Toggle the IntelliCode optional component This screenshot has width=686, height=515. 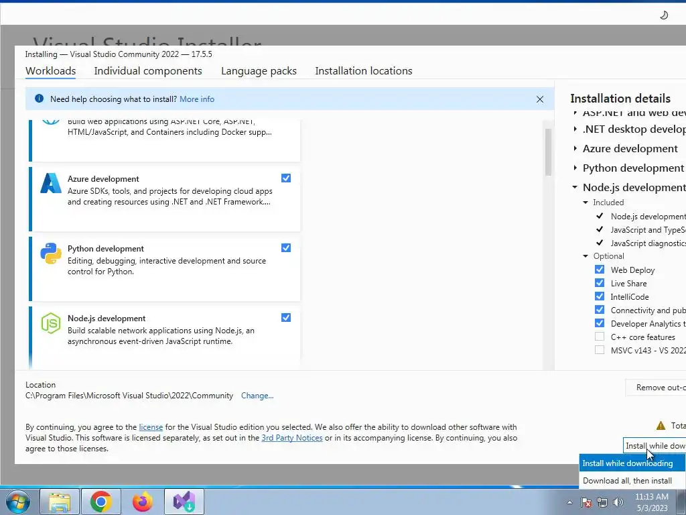pos(600,296)
